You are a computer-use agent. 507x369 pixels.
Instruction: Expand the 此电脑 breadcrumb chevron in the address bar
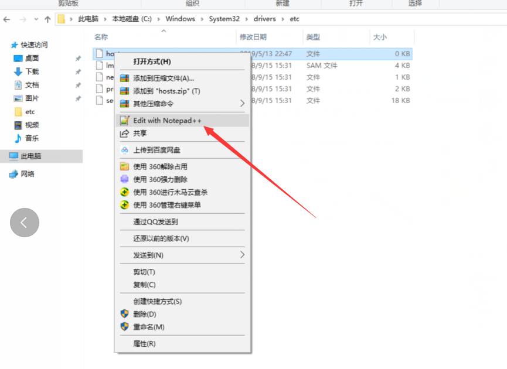point(106,19)
